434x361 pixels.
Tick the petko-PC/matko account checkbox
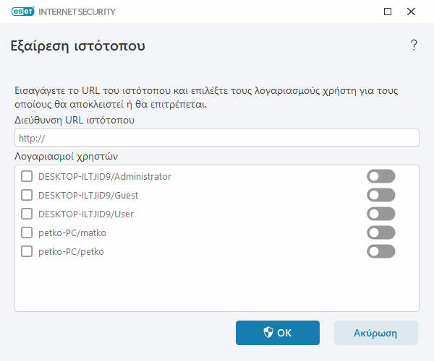[x=27, y=232]
